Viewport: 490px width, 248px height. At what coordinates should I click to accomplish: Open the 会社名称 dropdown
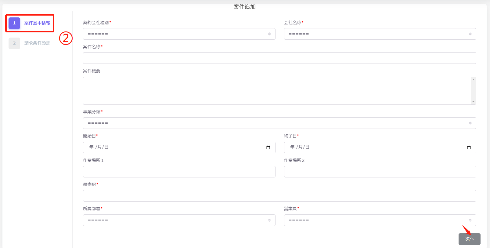(380, 34)
